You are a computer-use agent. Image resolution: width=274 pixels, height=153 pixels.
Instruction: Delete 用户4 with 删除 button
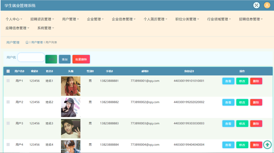[x=256, y=145]
